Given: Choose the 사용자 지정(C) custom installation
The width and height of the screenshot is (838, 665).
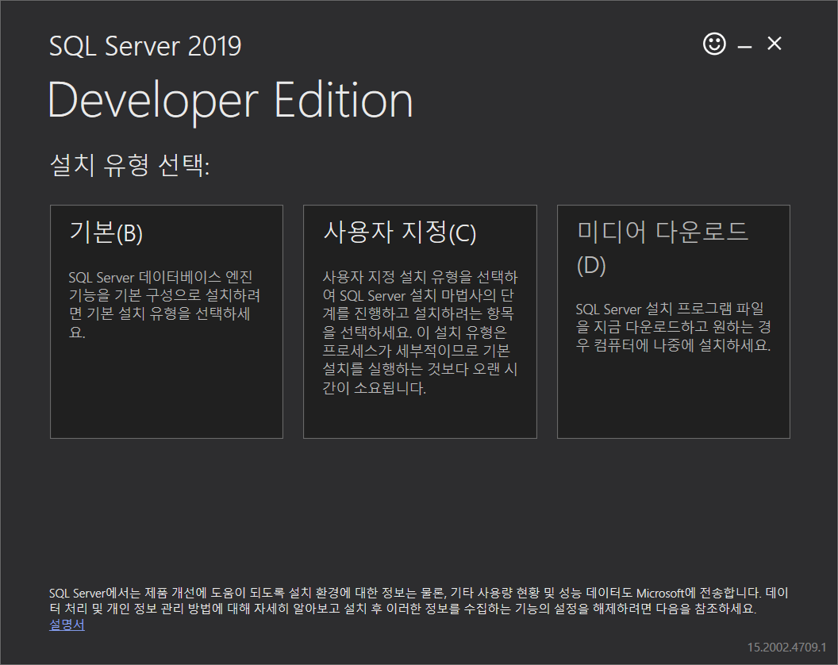Looking at the screenshot, I should (420, 321).
